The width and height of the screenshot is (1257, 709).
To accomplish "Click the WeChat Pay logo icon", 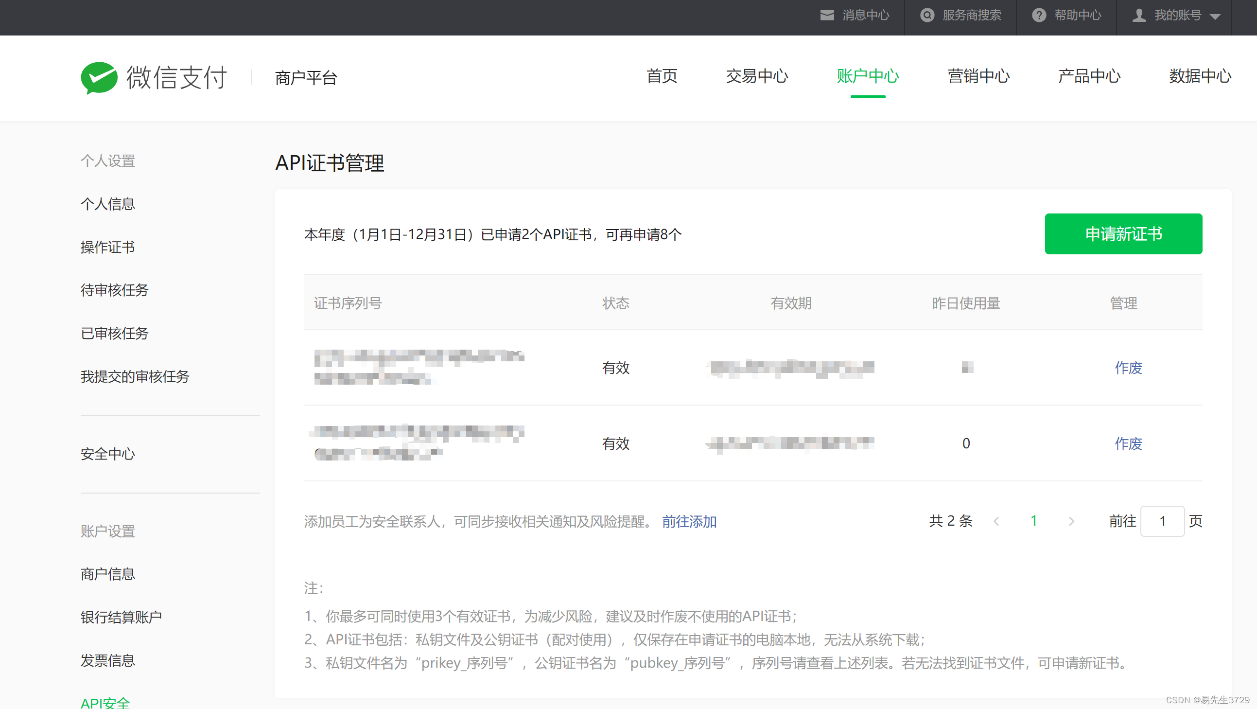I will point(99,78).
